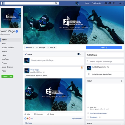Click the 175 shares link
Image resolution: width=125 pixels, height=125 pixels.
click(x=28, y=123)
